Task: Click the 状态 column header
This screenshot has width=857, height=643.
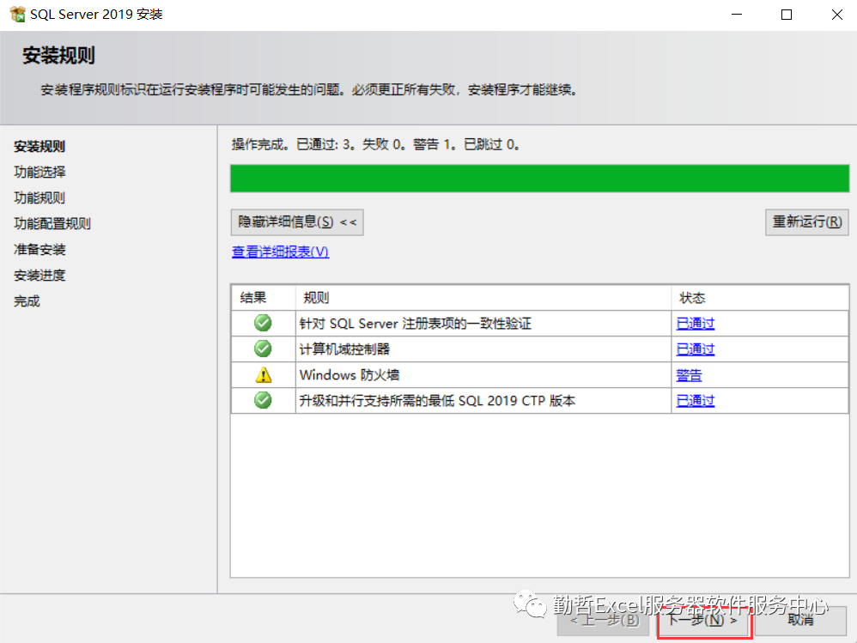Action: pos(760,298)
